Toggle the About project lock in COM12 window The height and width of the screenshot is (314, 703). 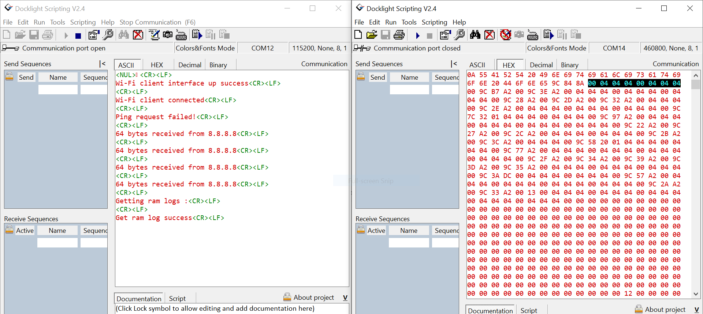click(x=287, y=297)
